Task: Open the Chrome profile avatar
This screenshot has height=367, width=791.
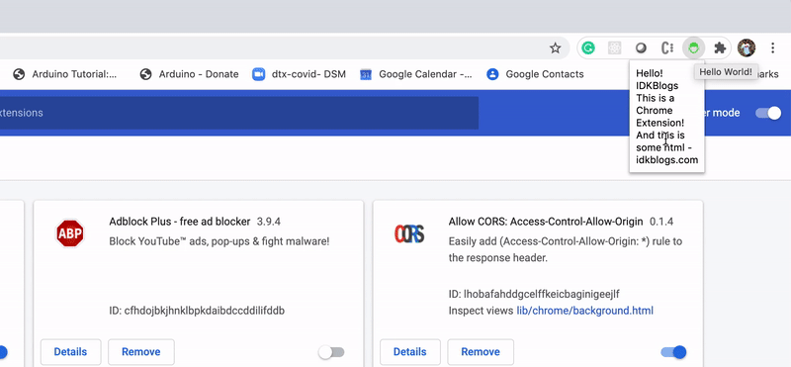Action: tap(747, 47)
